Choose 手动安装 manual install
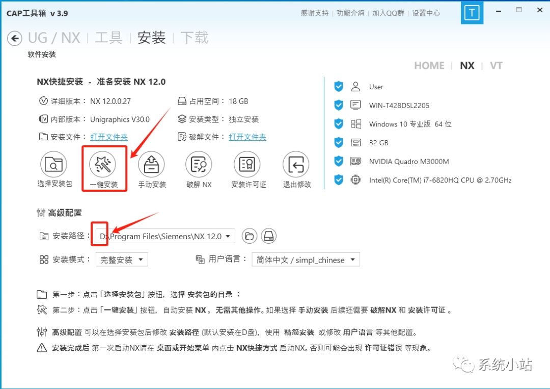This screenshot has height=389, width=550. pos(151,164)
